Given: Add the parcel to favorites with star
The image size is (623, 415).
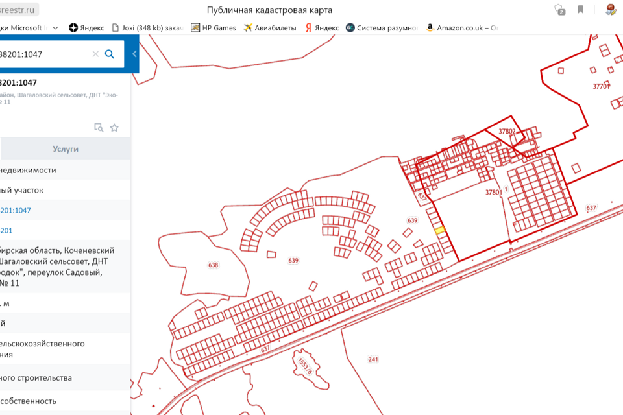Looking at the screenshot, I should point(114,128).
